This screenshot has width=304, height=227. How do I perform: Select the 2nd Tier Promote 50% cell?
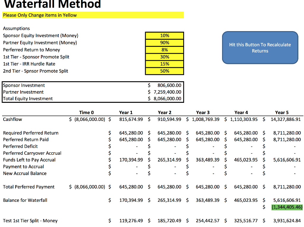pyautogui.click(x=164, y=71)
